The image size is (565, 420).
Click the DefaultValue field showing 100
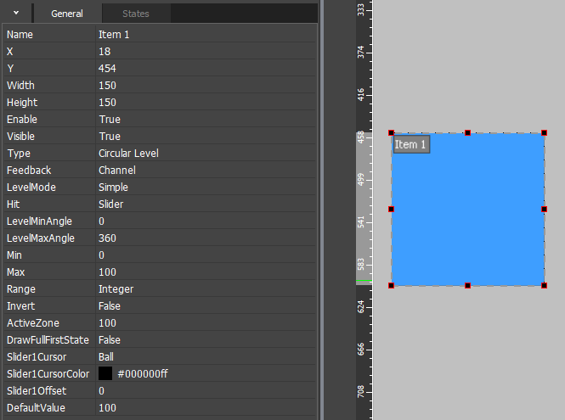coord(204,408)
